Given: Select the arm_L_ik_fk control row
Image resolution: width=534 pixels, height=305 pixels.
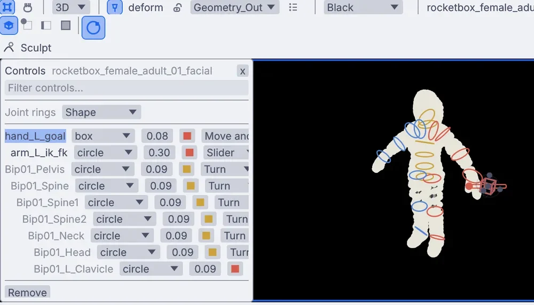Looking at the screenshot, I should coord(39,152).
